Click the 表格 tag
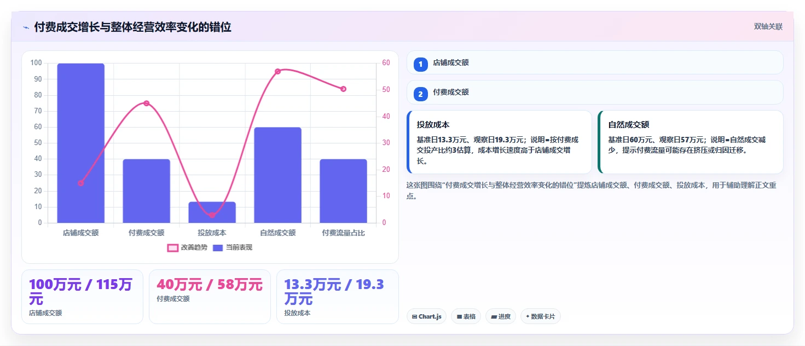The width and height of the screenshot is (805, 346). [466, 316]
